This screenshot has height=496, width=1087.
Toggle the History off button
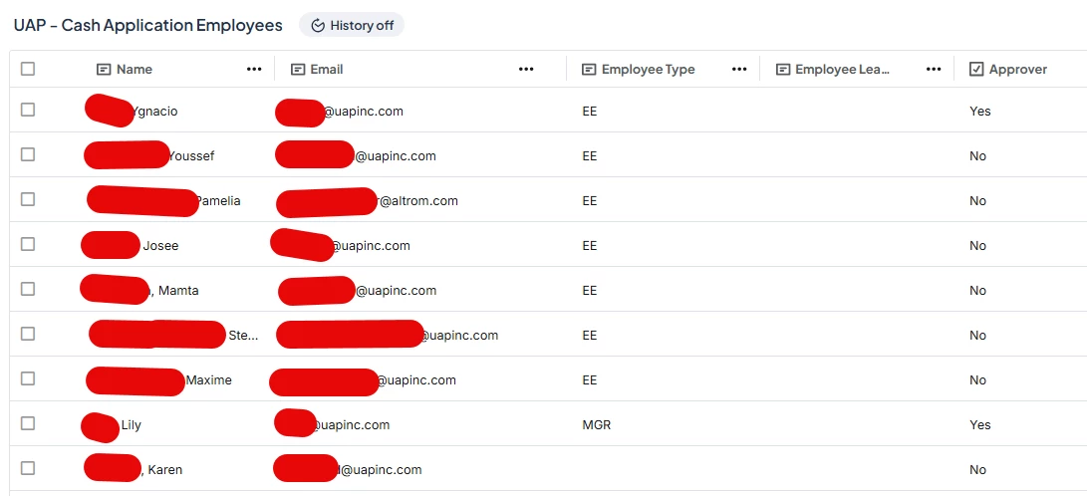click(x=352, y=26)
